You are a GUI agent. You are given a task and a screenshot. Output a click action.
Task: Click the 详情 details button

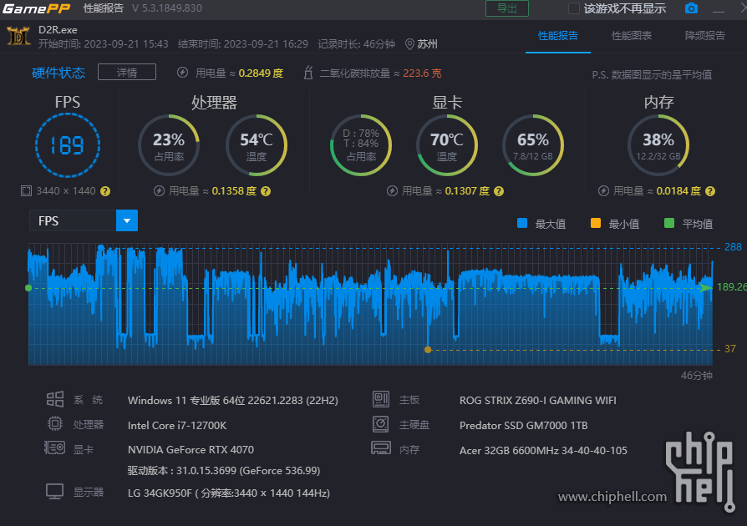(x=127, y=73)
